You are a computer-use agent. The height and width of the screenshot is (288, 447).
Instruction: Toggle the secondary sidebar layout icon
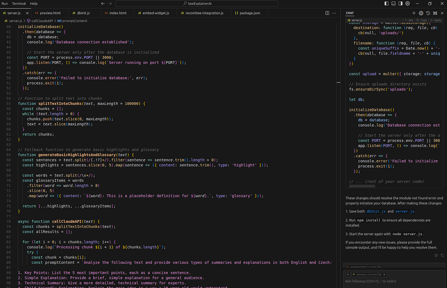coord(400,3)
